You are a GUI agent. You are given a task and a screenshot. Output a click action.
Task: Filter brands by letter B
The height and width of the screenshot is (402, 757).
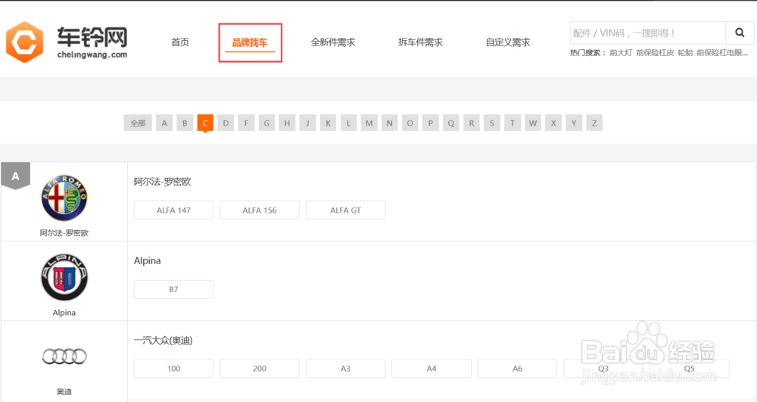coord(185,123)
